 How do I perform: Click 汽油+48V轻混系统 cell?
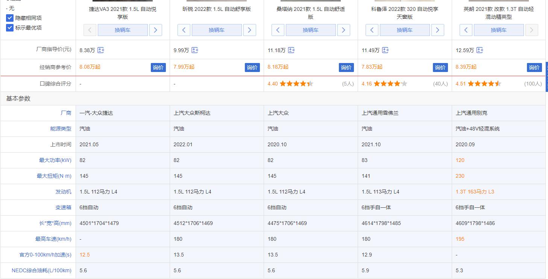click(478, 129)
